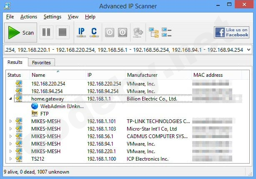The height and width of the screenshot is (179, 256).
Task: Expand the MIKES-MESH 192.168.220.1 row
Action: click(10, 151)
